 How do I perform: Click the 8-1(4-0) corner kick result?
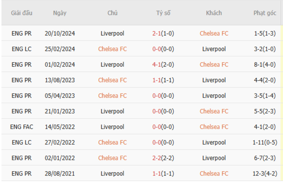point(265,65)
